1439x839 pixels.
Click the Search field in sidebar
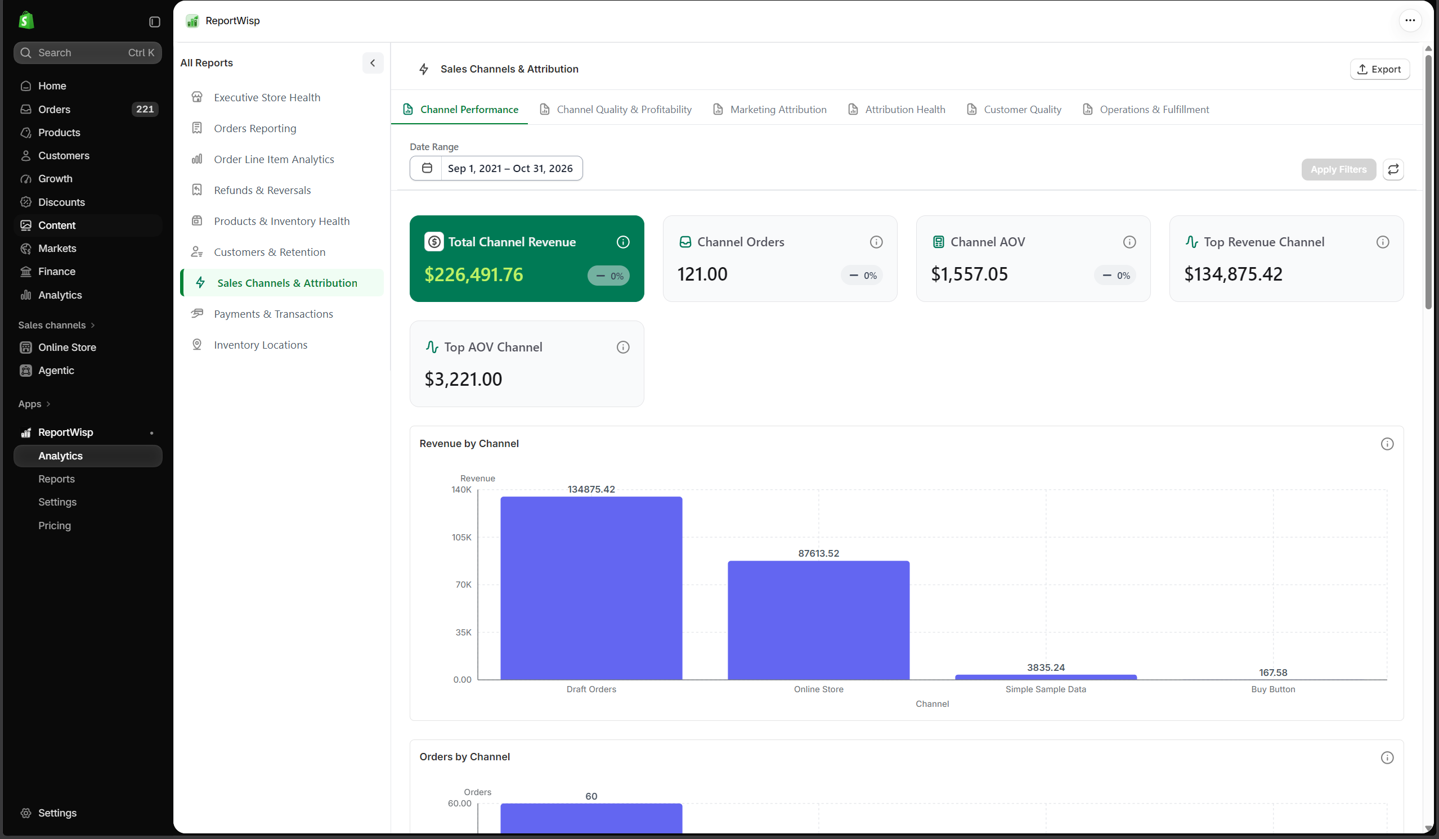point(87,52)
